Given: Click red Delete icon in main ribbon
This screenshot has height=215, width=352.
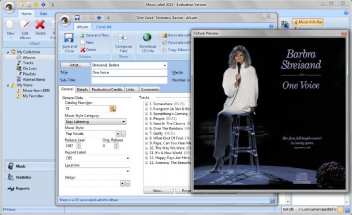Looking at the screenshot, I should coord(40,24).
